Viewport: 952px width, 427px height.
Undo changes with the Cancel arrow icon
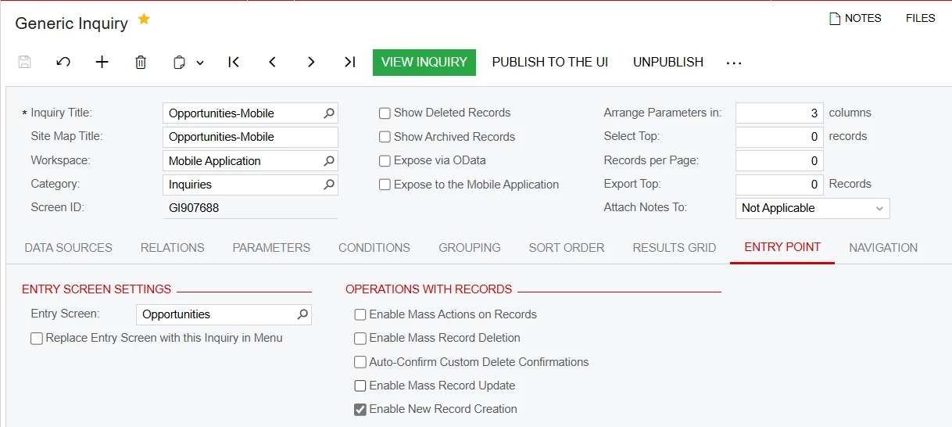(63, 63)
